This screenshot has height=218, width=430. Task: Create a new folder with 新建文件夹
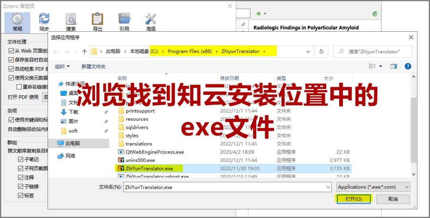[x=94, y=66]
